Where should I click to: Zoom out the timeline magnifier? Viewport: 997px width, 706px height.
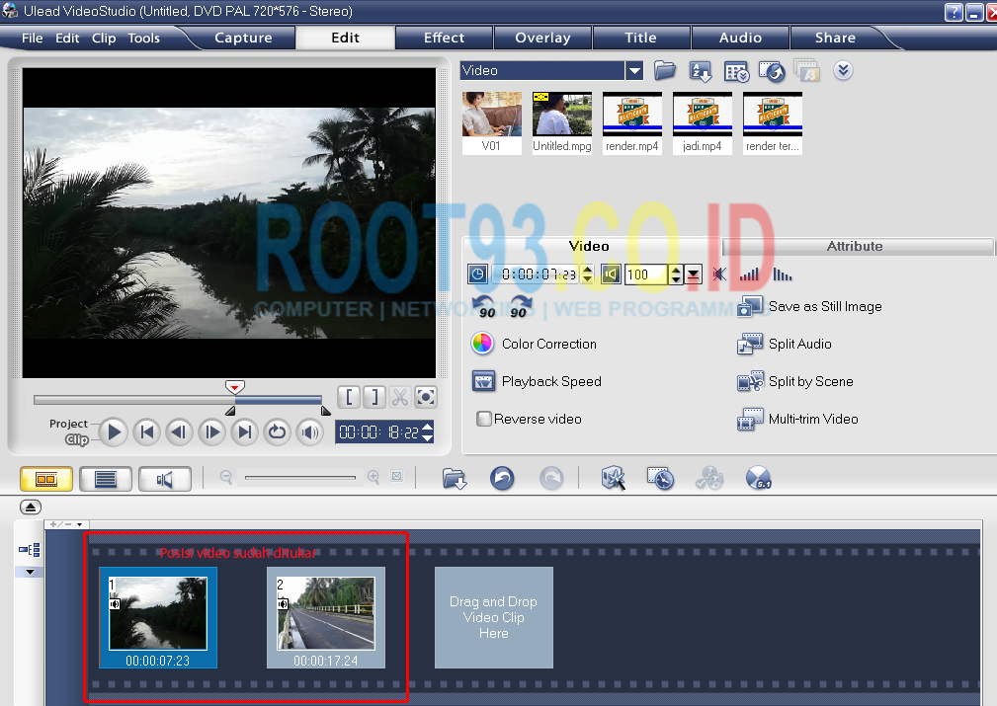tap(225, 477)
